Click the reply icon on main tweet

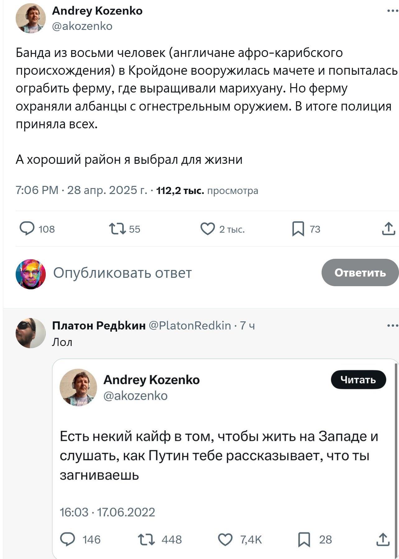pyautogui.click(x=27, y=229)
